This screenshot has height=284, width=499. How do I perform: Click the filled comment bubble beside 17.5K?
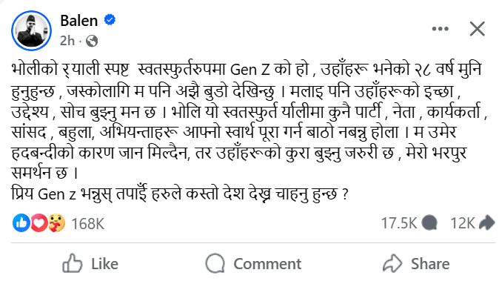tap(429, 222)
